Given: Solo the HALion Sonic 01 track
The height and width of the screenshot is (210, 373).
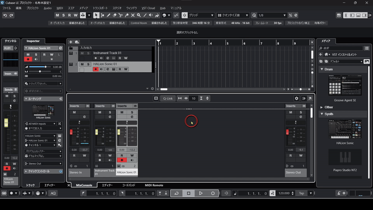Looking at the screenshot, I should pos(88,64).
